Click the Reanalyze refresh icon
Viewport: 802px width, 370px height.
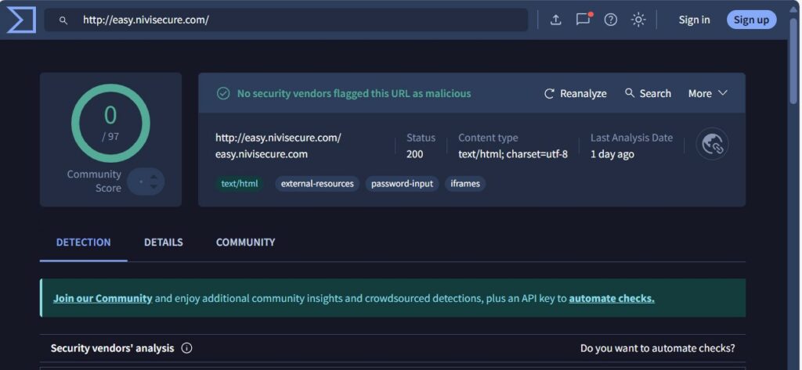pyautogui.click(x=550, y=93)
